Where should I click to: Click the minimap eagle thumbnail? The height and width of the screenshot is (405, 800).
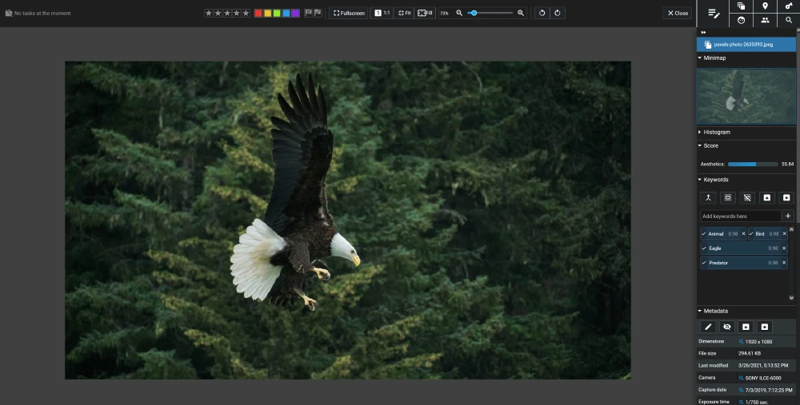click(746, 97)
